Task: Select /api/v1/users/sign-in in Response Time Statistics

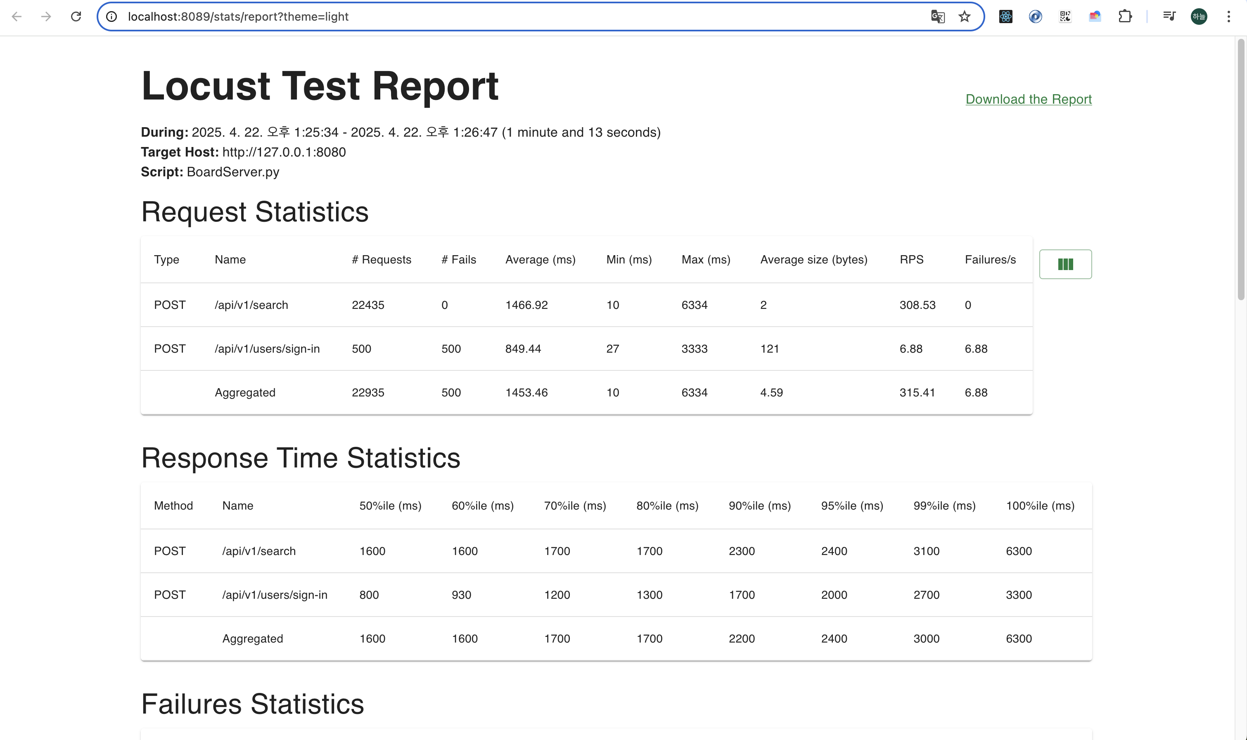Action: pyautogui.click(x=275, y=595)
